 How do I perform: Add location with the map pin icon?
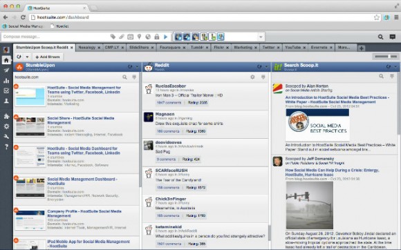[139, 37]
